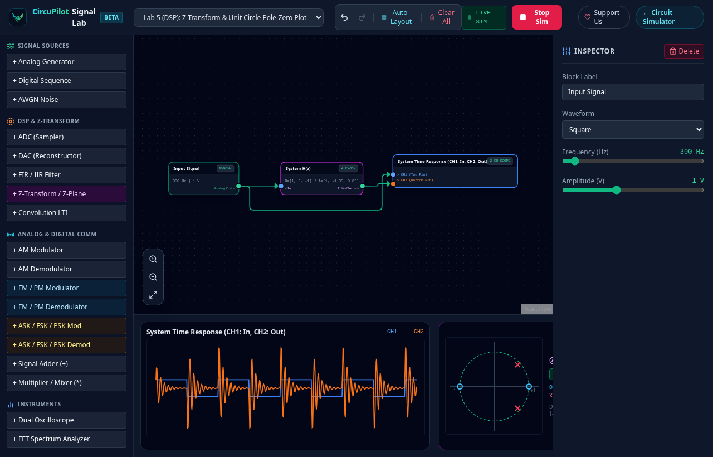Image resolution: width=713 pixels, height=457 pixels.
Task: Add a Signal Adder (+) block
Action: 66,364
